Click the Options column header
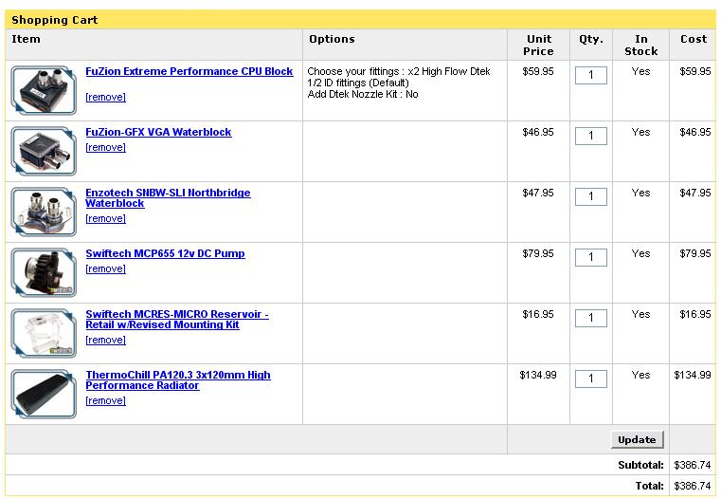This screenshot has height=499, width=721. point(332,39)
